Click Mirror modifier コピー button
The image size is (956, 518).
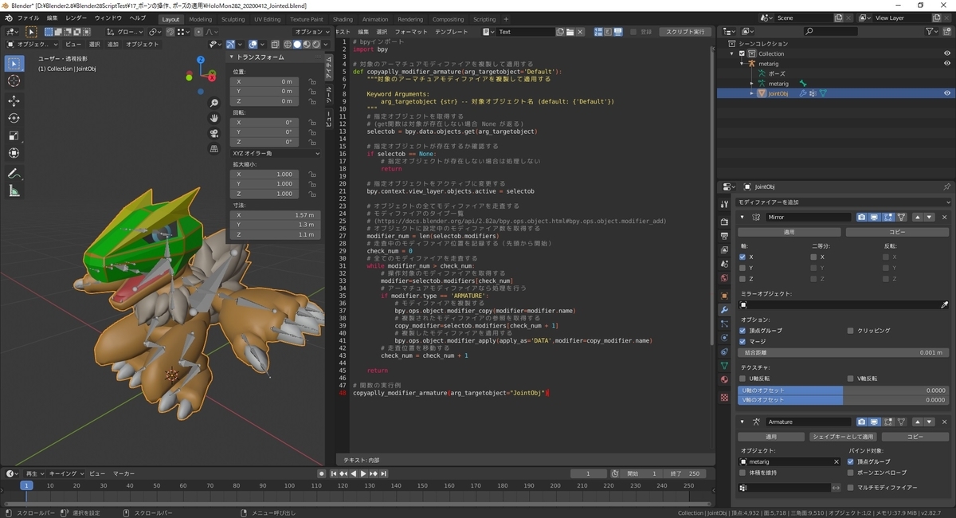pos(895,232)
